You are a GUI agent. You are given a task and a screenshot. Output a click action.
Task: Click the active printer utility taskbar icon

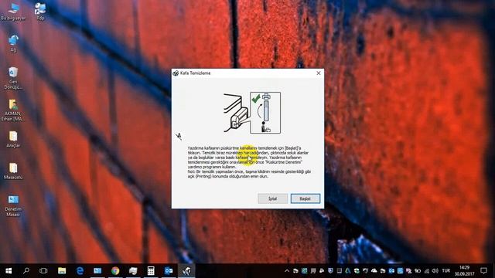[x=186, y=271]
